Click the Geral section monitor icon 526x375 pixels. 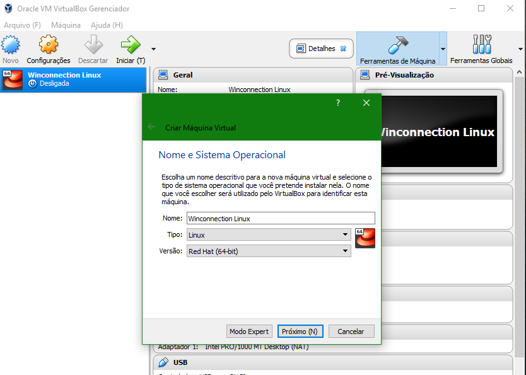coord(163,75)
